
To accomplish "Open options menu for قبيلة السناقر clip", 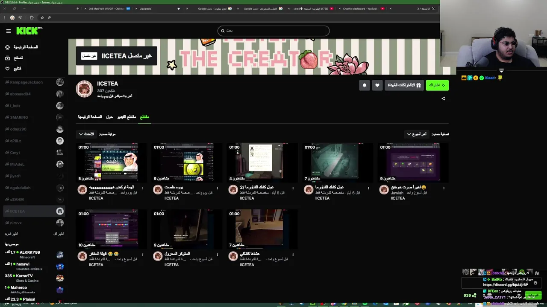I will tap(142, 255).
